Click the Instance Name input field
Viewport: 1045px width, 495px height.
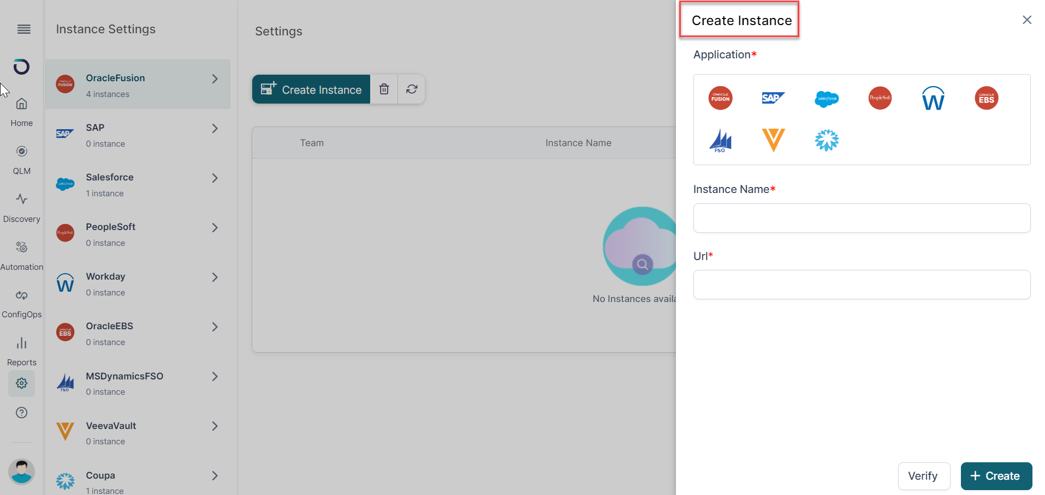coord(862,218)
